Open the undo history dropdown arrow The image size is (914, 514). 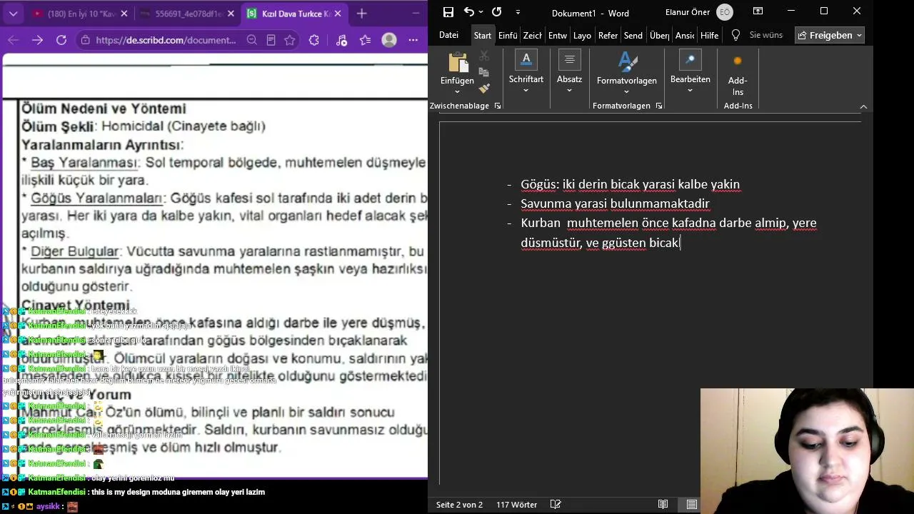pos(481,12)
